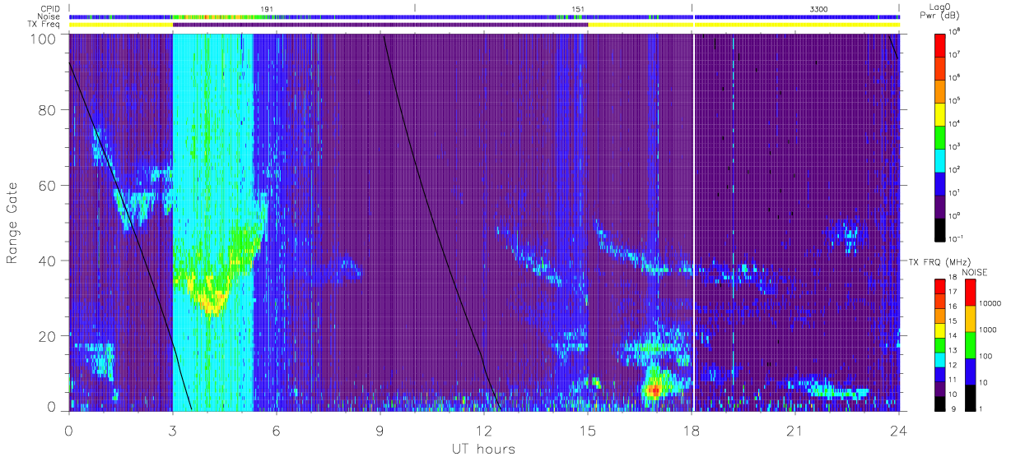Select the '9' tick label on UT hours axis

pos(380,431)
